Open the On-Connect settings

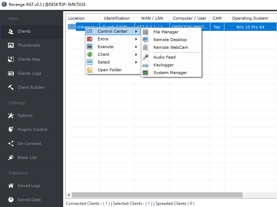[32, 143]
